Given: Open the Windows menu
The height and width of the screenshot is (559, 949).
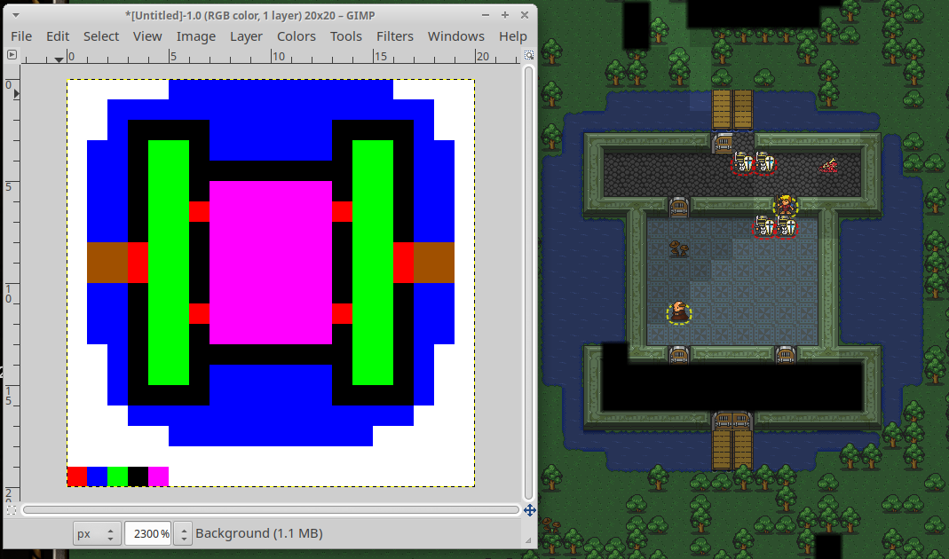Looking at the screenshot, I should click(455, 36).
